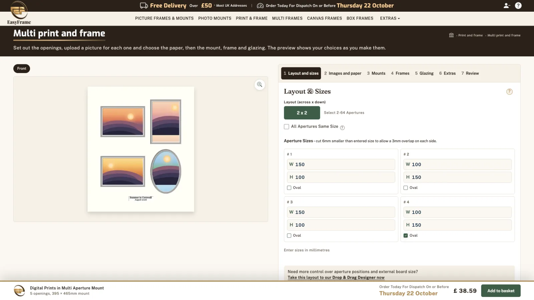534x300 pixels.
Task: Expand the EXTRAS dropdown menu
Action: tap(390, 18)
